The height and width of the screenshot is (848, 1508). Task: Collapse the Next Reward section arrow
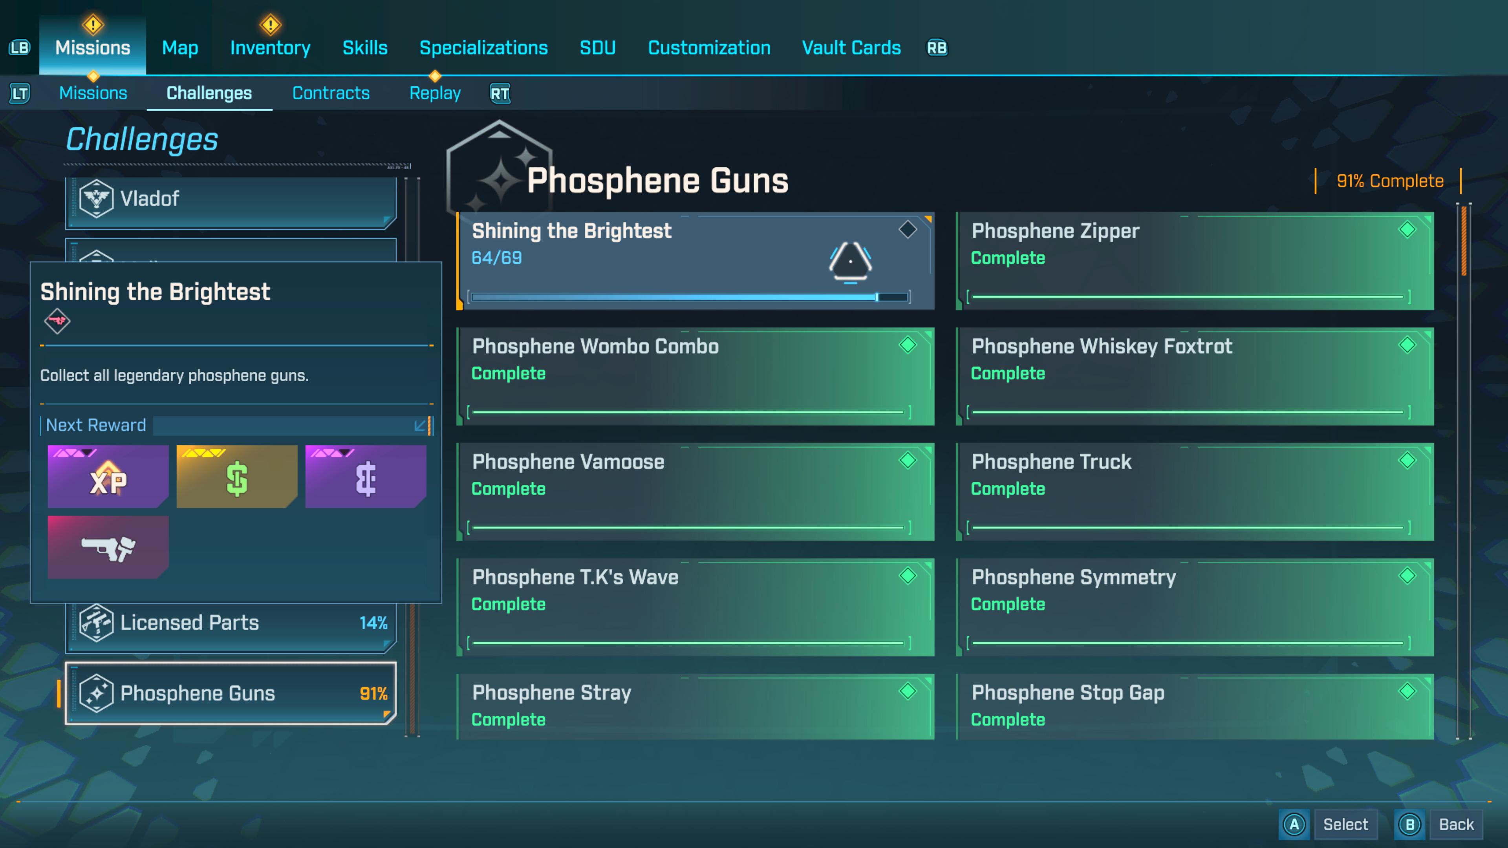pyautogui.click(x=420, y=426)
